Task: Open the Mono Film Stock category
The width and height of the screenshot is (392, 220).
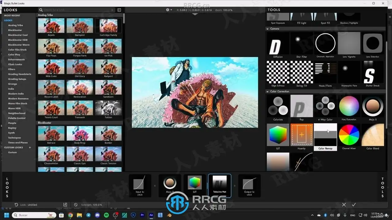Action: coord(18,104)
